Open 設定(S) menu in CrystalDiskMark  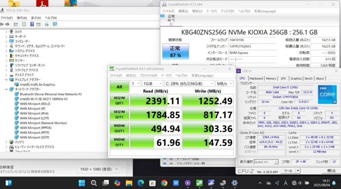[131, 76]
